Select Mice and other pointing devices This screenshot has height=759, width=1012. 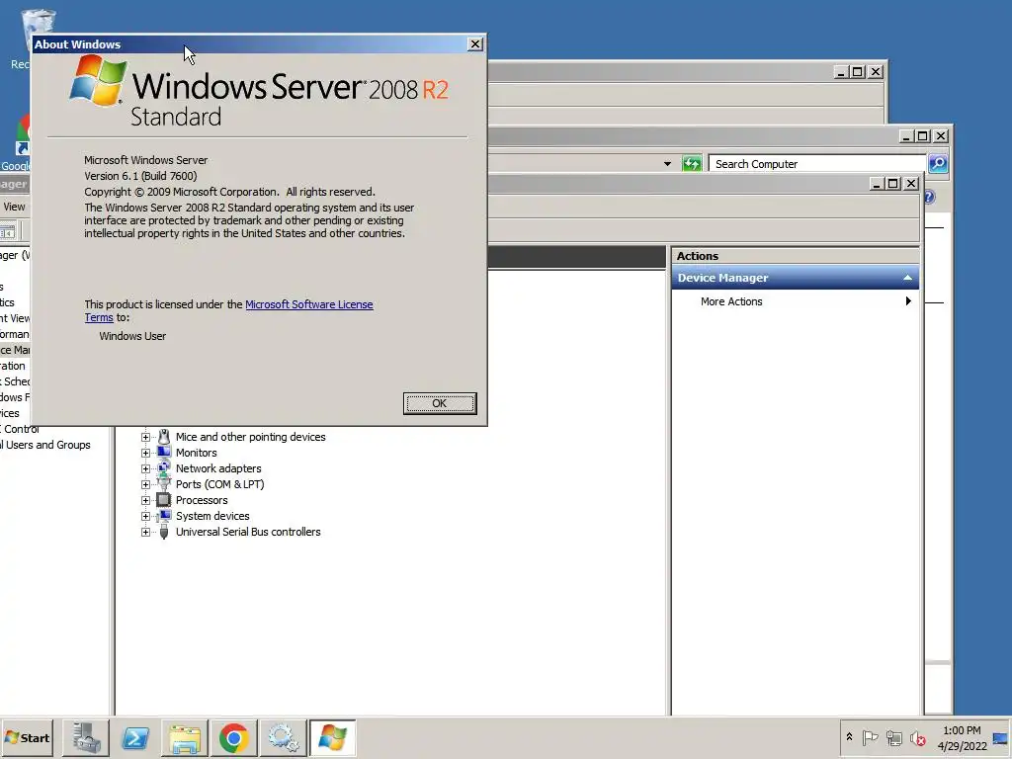coord(250,437)
